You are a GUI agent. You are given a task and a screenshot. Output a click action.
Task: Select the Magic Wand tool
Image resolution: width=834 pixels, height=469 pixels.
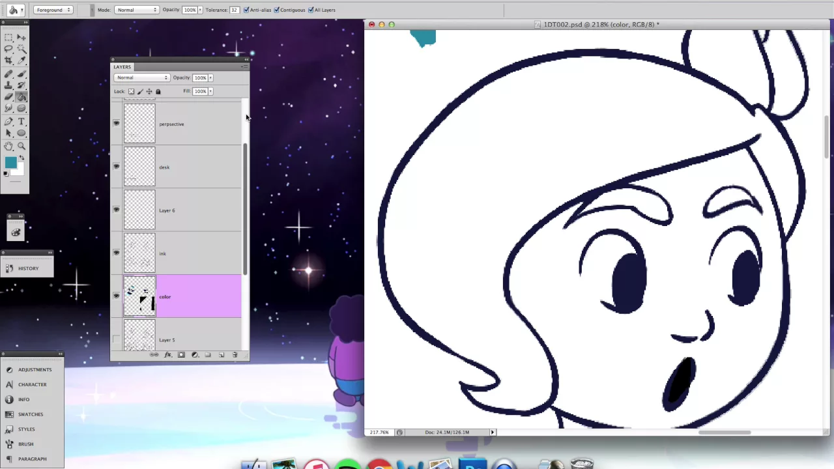point(22,48)
